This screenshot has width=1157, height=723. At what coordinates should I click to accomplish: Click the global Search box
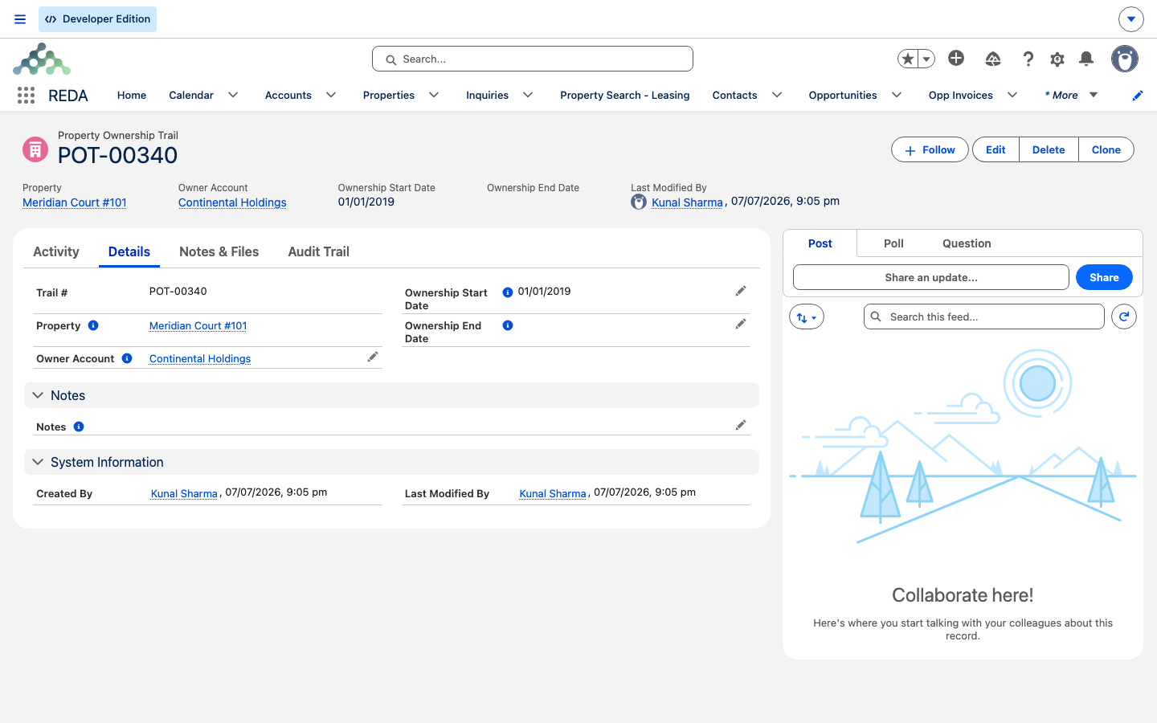pyautogui.click(x=533, y=59)
